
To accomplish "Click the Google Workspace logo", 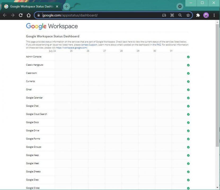I will 52,26.
